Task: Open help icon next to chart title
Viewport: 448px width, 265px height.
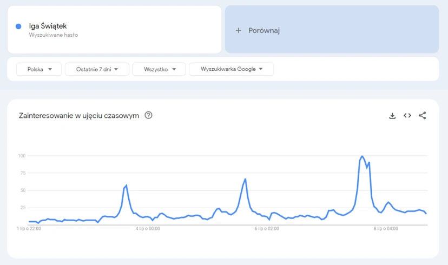Action: coord(148,115)
